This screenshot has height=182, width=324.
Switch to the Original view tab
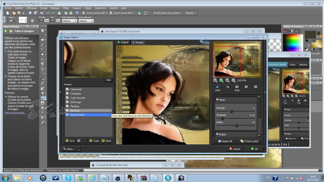click(123, 42)
